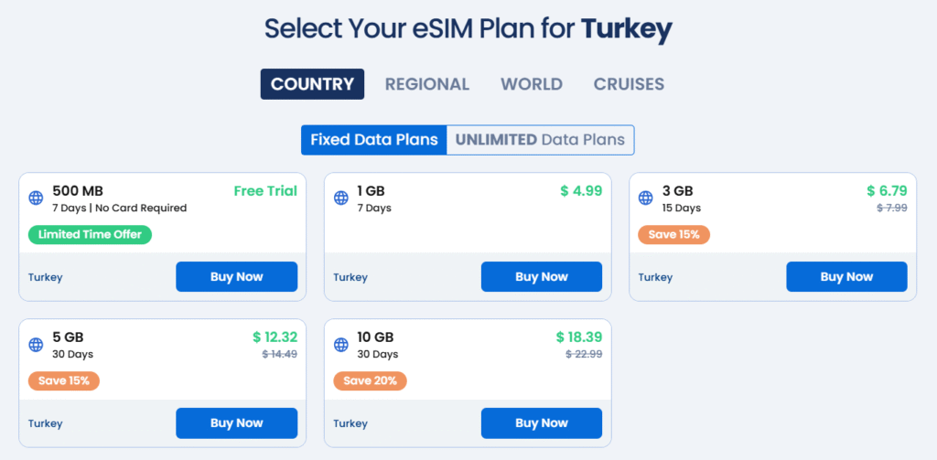Click globe icon on 1 GB plan

click(x=340, y=198)
